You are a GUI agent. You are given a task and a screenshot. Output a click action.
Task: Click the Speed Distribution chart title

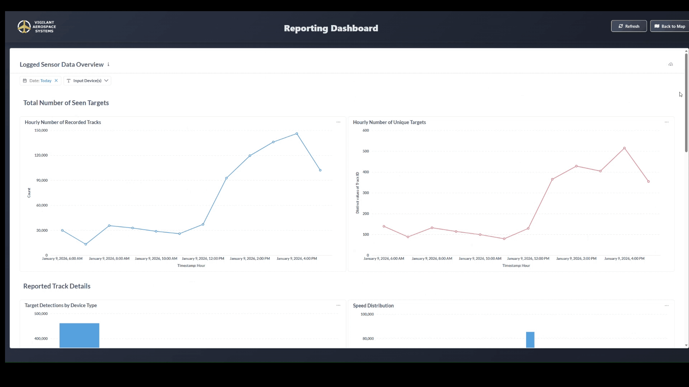[x=373, y=306]
